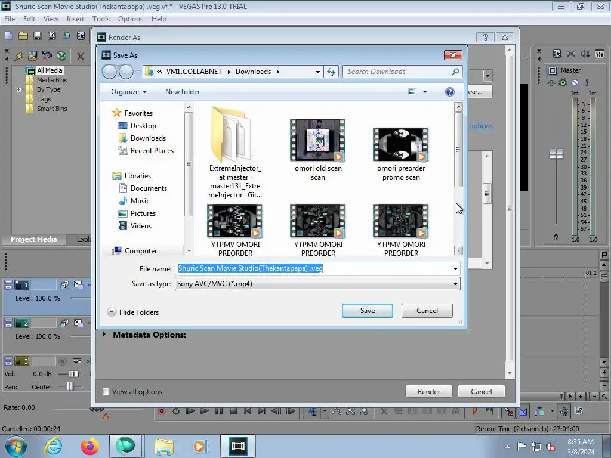Click the track 3 Pan slider
611x458 pixels.
pos(70,386)
